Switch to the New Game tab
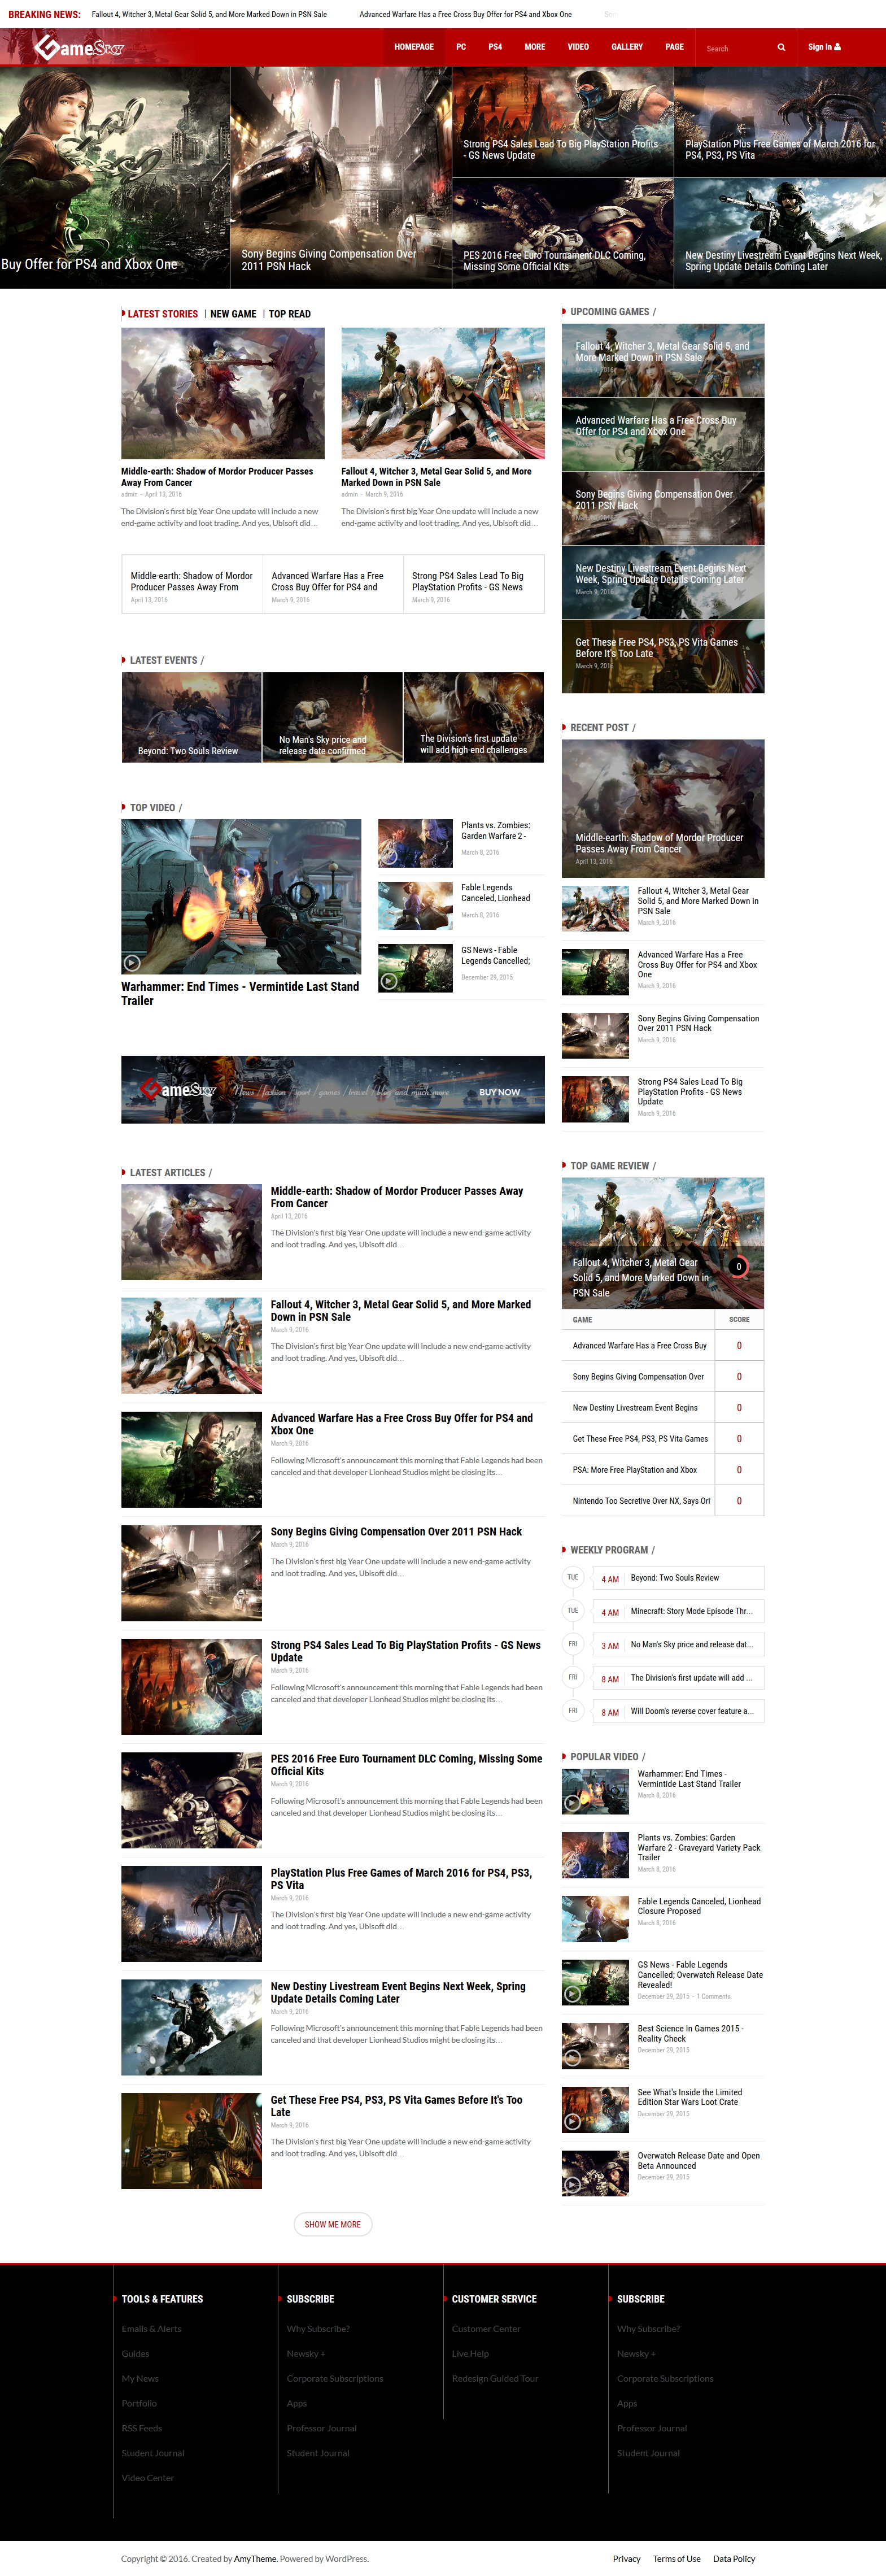Image resolution: width=886 pixels, height=2576 pixels. tap(233, 314)
